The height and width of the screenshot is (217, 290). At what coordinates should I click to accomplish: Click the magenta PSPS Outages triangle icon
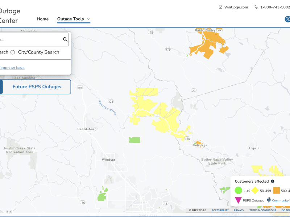[238, 200]
